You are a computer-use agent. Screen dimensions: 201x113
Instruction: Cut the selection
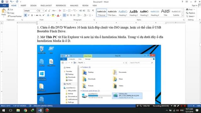(10, 9)
